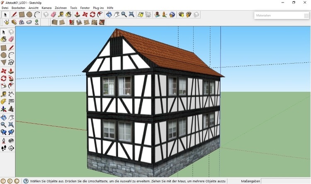311x184 pixels.
Task: Open the Plug-ins menu
Action: point(98,8)
